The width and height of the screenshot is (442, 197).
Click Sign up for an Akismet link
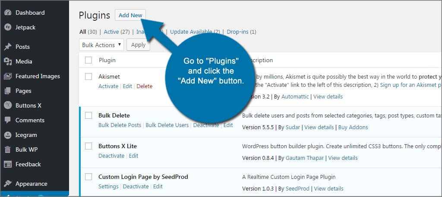[x=411, y=85]
